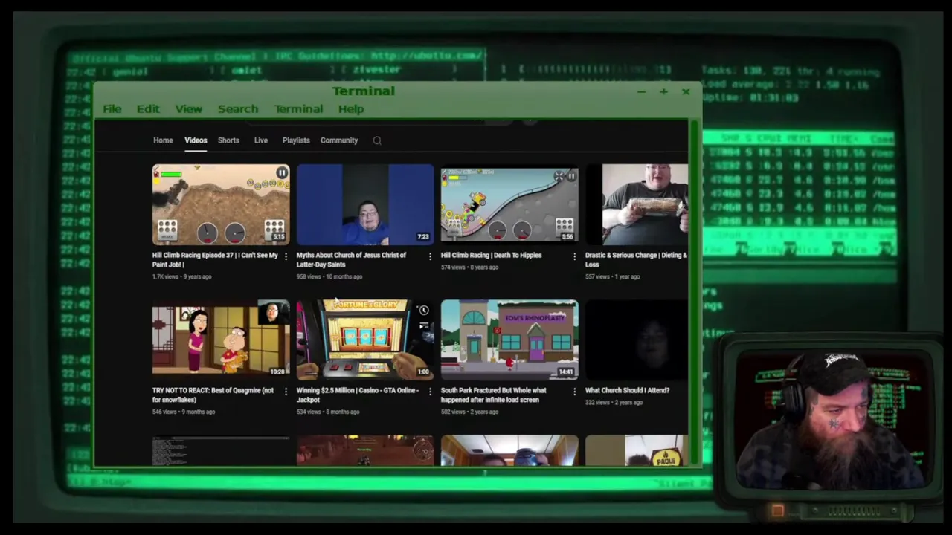952x535 pixels.
Task: Click title 'What Church Should I Attend?'
Action: 627,390
